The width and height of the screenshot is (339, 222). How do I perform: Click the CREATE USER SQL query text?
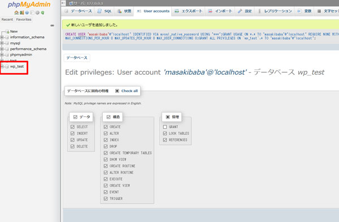[x=202, y=36]
